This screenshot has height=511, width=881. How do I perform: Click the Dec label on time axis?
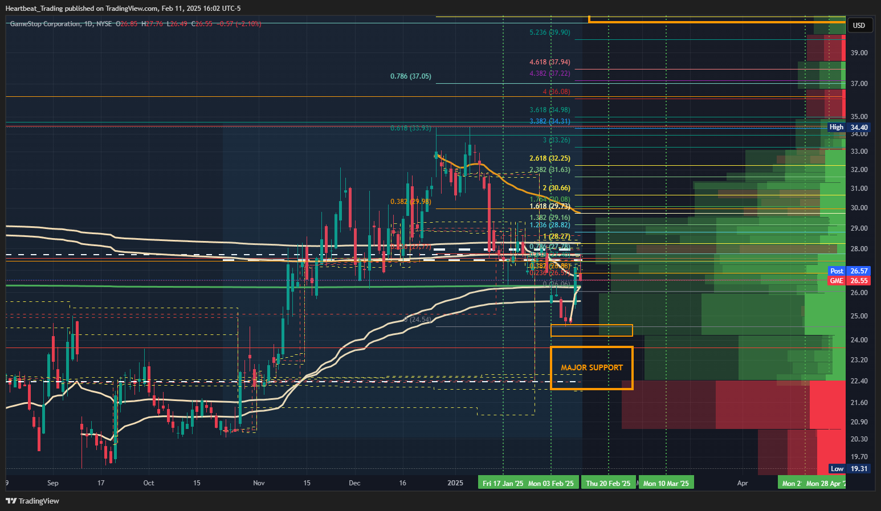click(x=354, y=483)
